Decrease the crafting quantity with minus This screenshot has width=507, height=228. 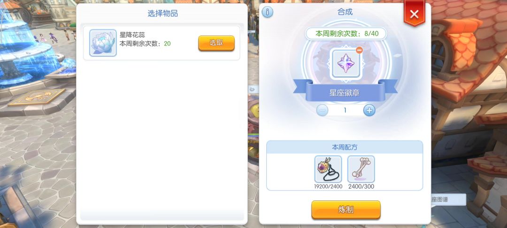coord(322,110)
